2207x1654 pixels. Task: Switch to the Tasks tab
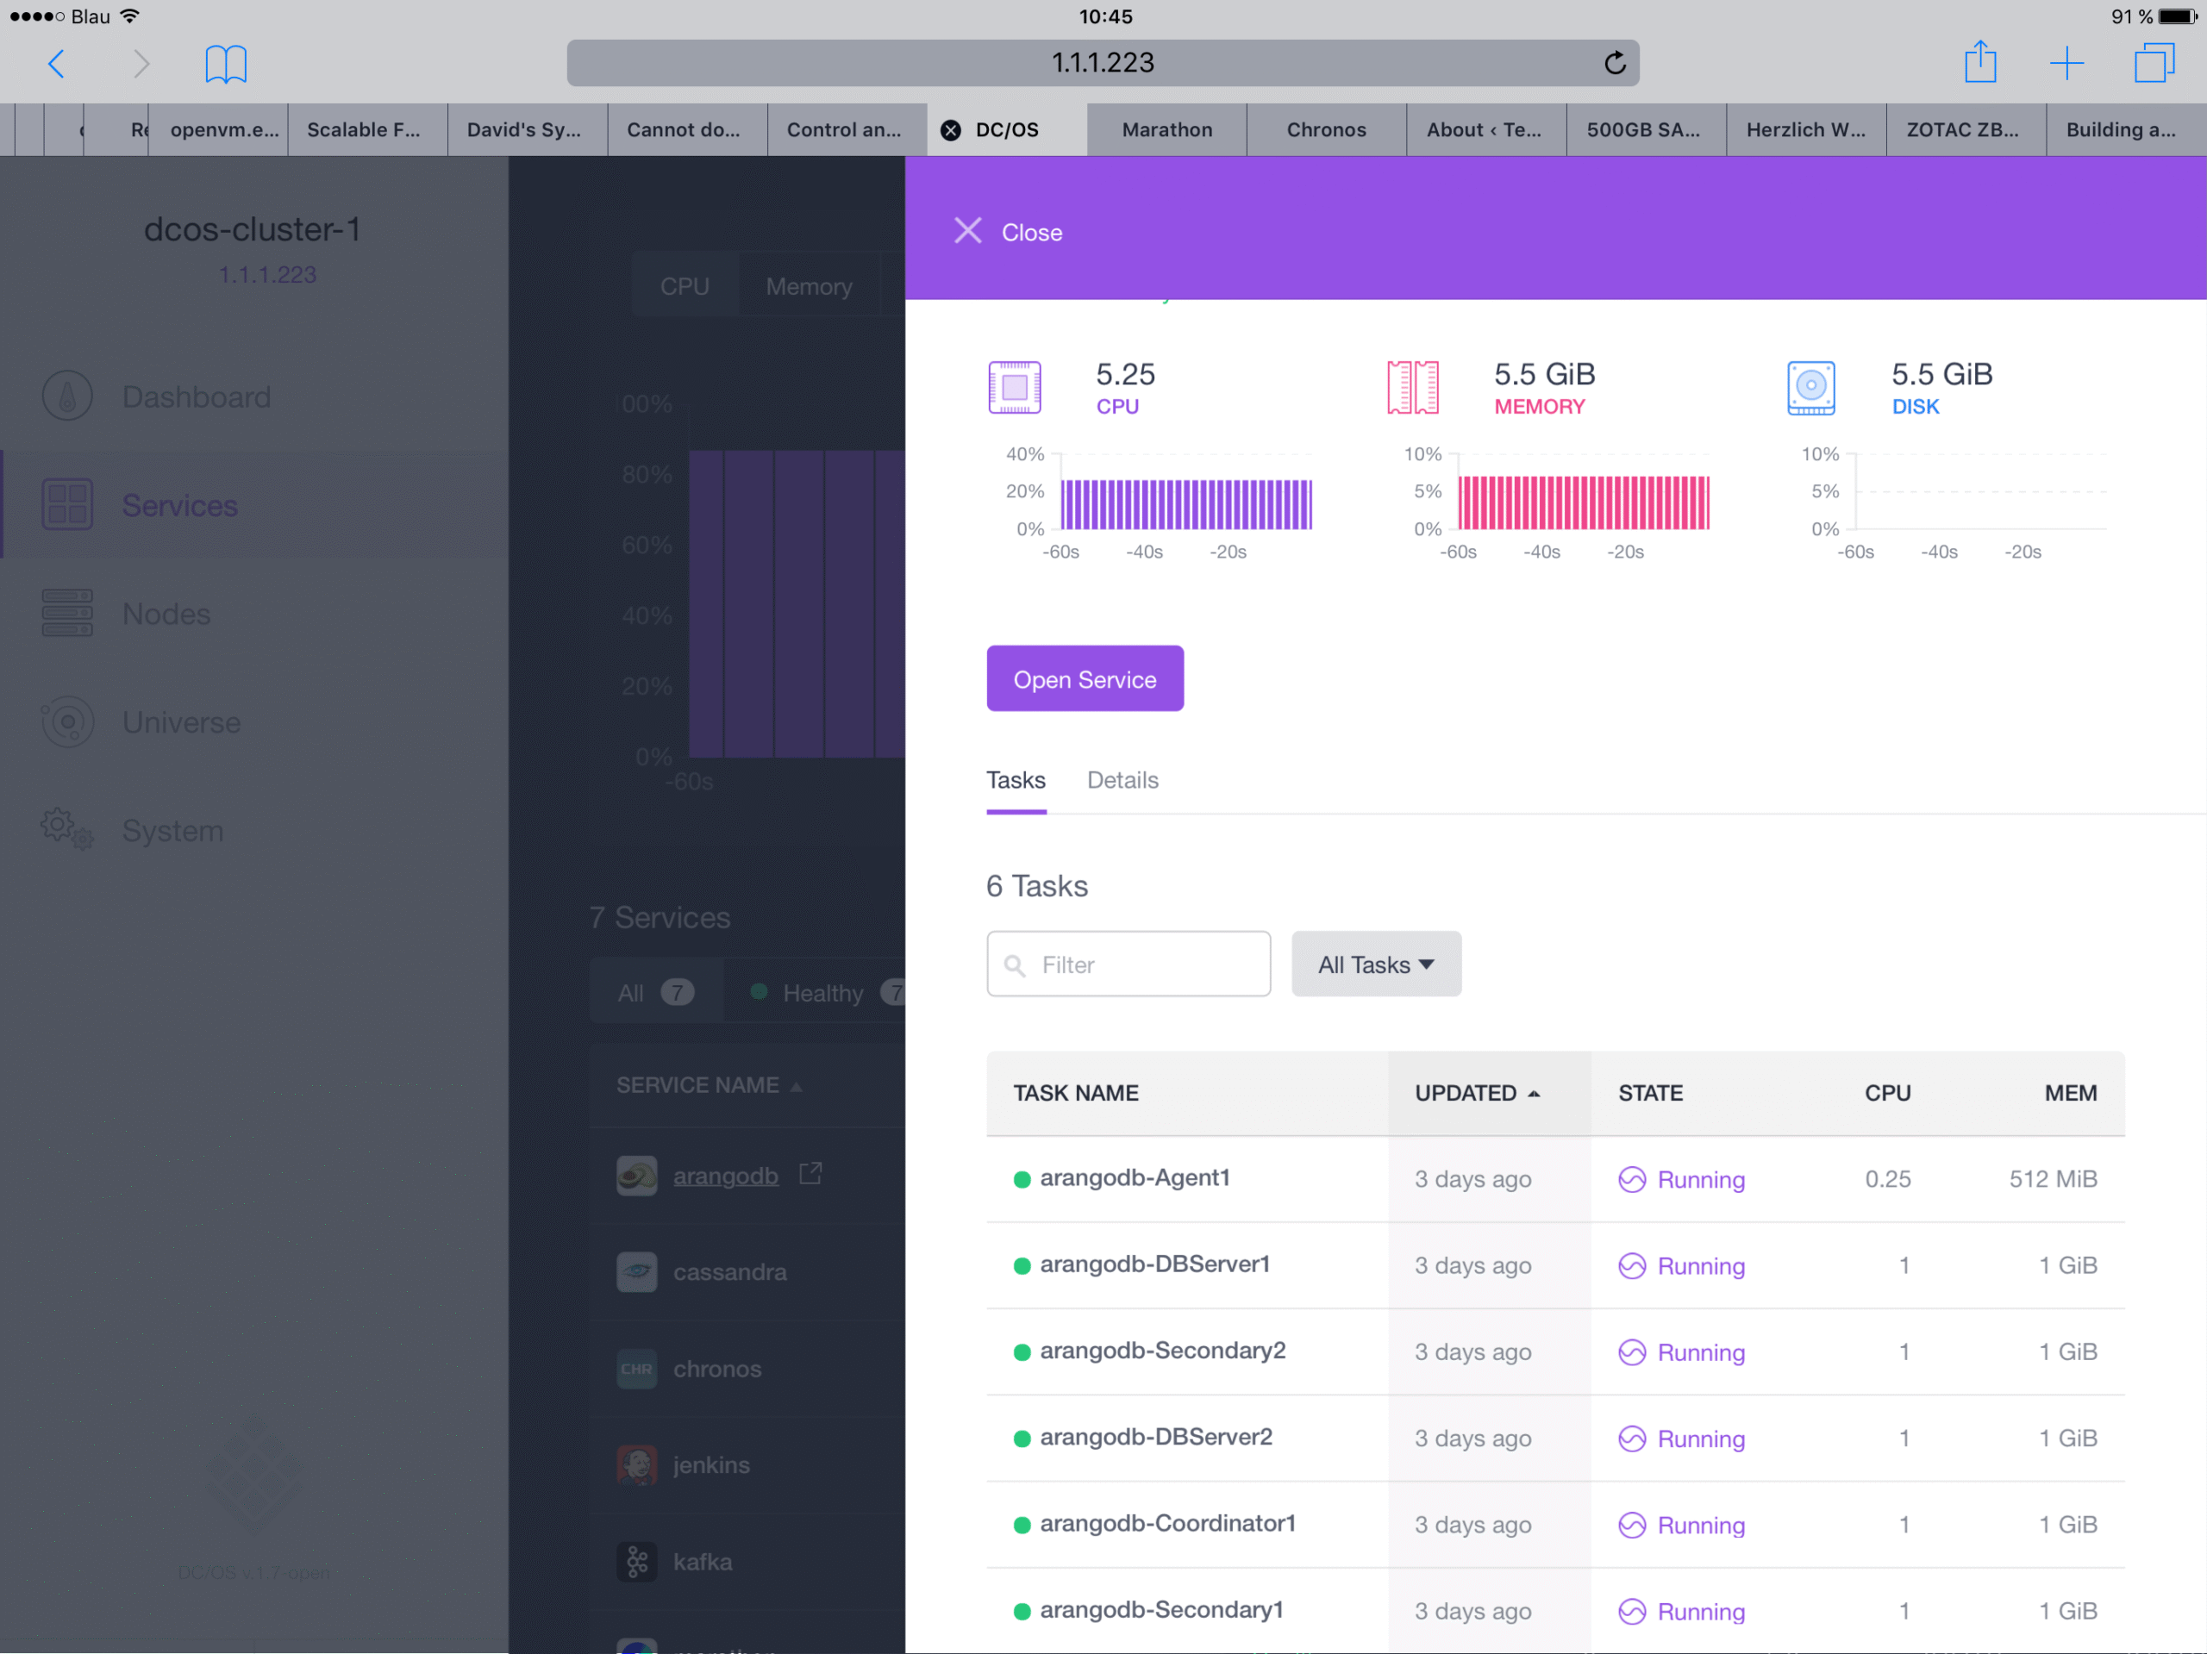click(x=1016, y=780)
